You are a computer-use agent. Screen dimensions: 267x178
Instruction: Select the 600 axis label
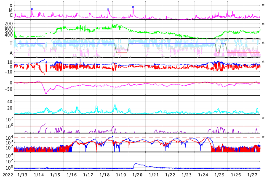(x=9, y=27)
